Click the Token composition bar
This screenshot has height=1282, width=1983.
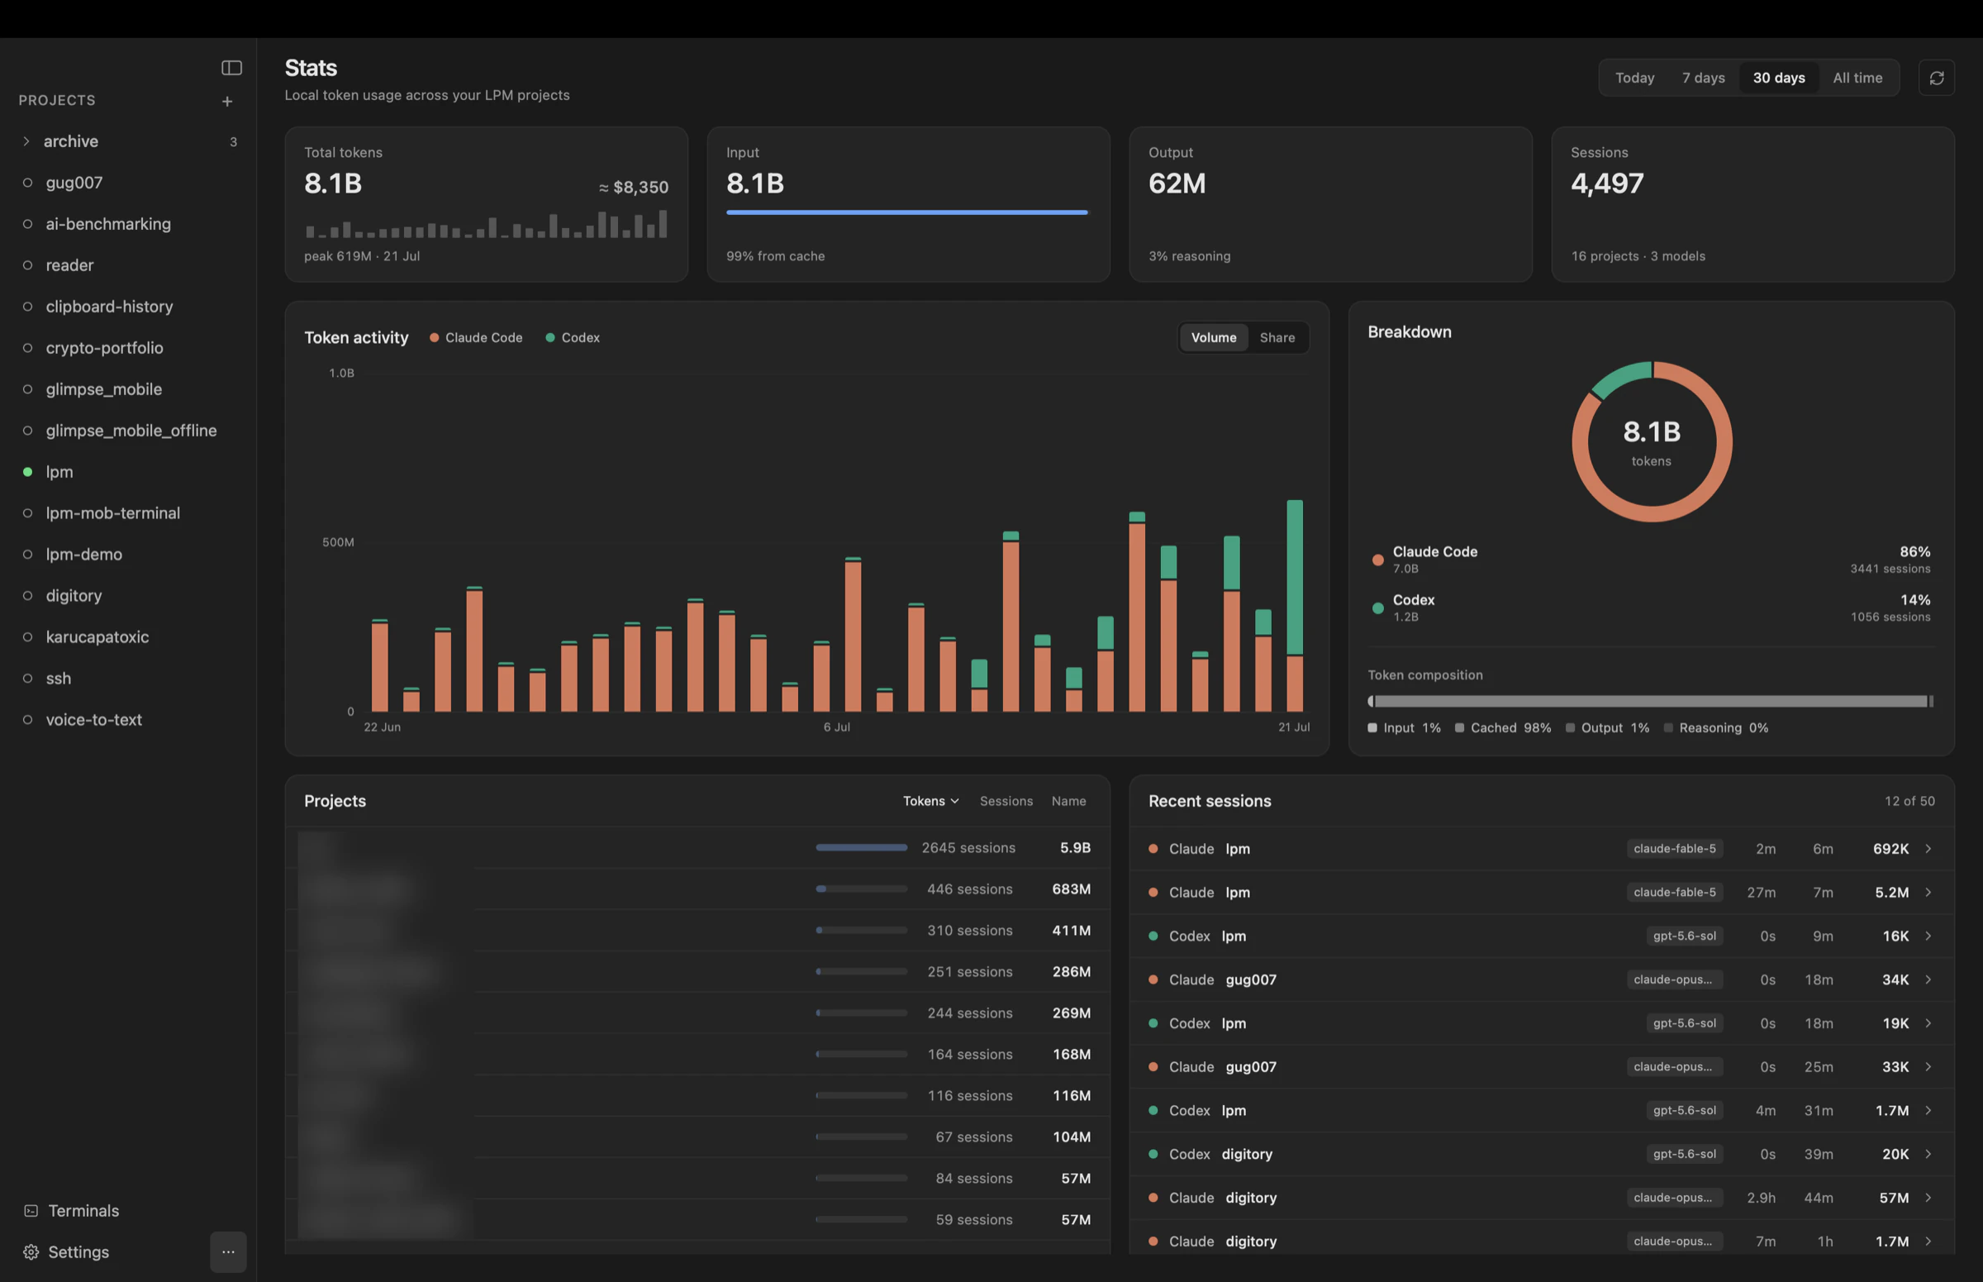click(x=1650, y=701)
